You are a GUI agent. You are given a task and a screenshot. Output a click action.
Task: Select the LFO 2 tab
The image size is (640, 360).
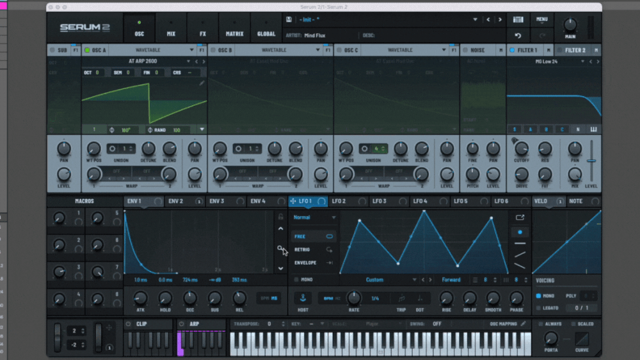[x=348, y=201]
